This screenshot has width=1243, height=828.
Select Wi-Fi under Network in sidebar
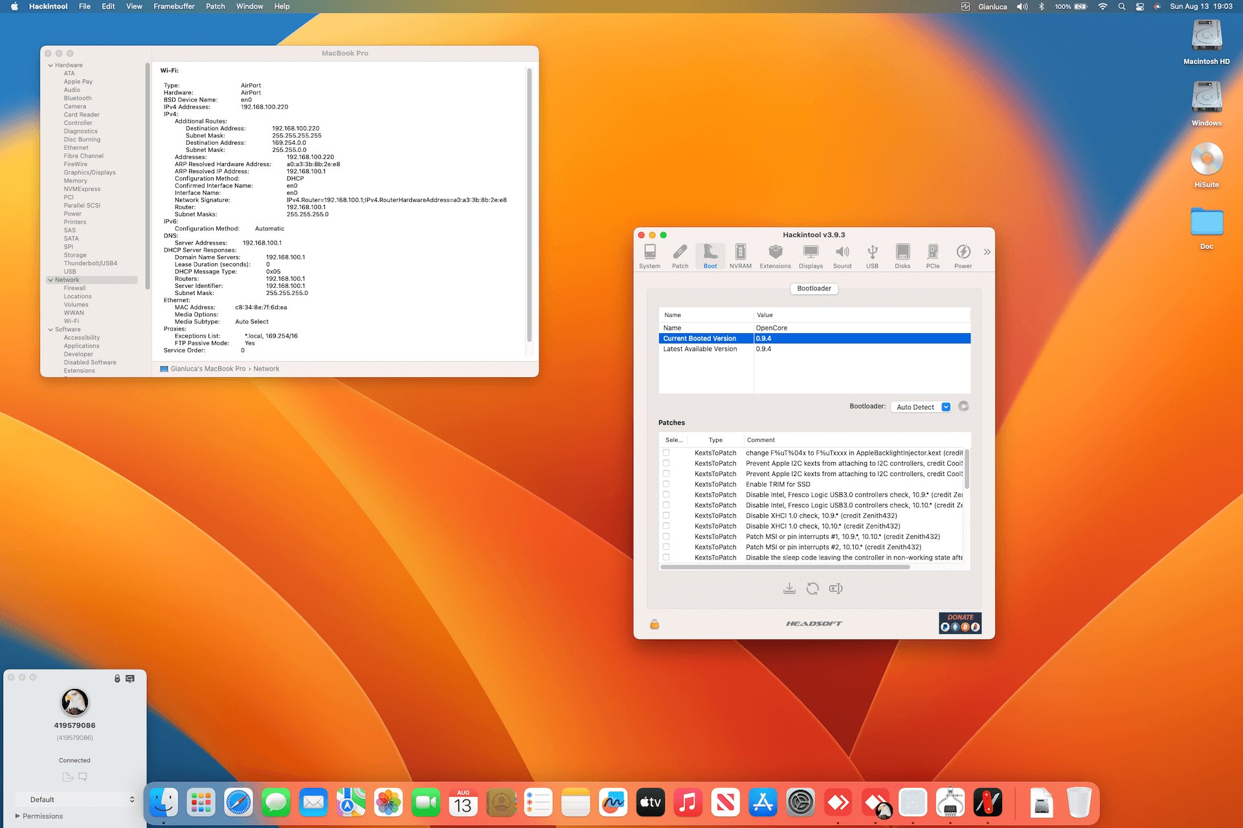(x=71, y=321)
